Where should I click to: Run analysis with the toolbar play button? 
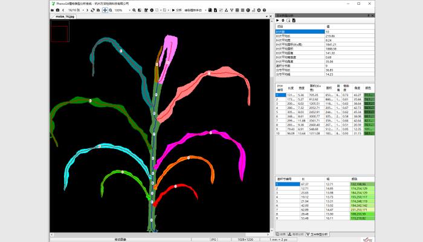[x=173, y=10]
